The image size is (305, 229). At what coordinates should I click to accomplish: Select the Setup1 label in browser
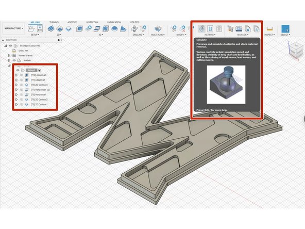click(31, 70)
